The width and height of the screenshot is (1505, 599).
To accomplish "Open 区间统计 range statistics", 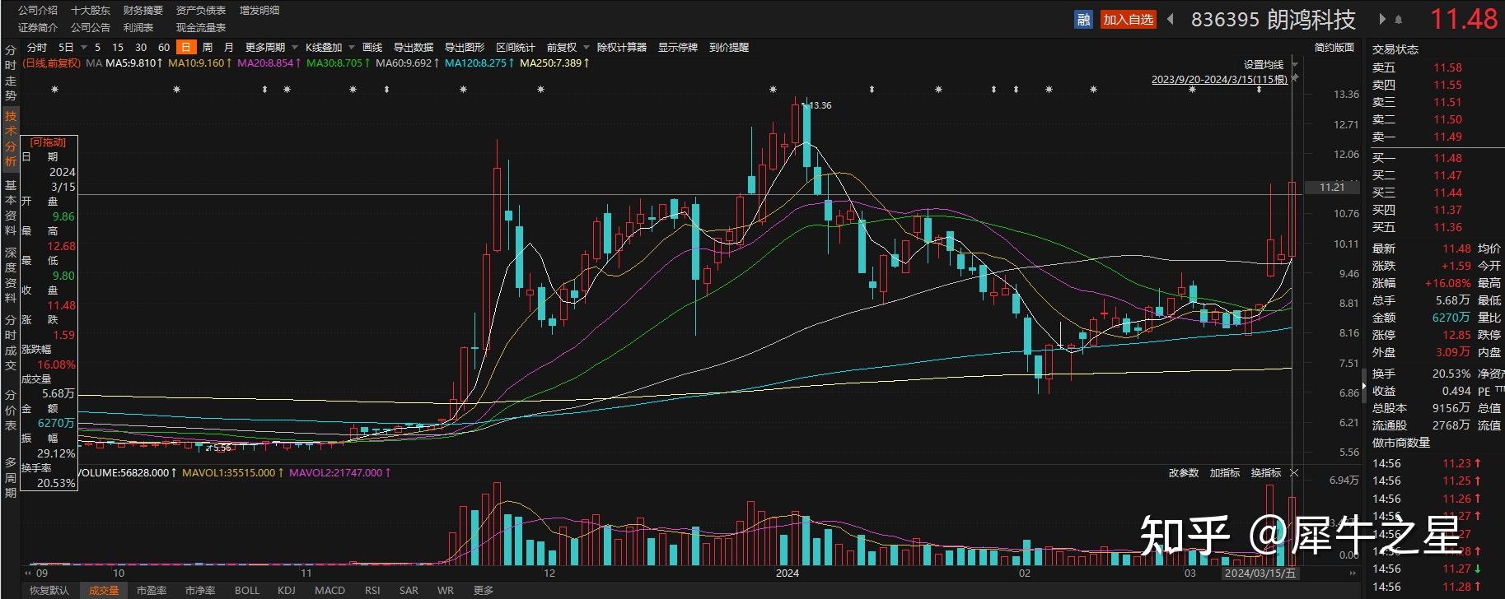I will point(516,48).
